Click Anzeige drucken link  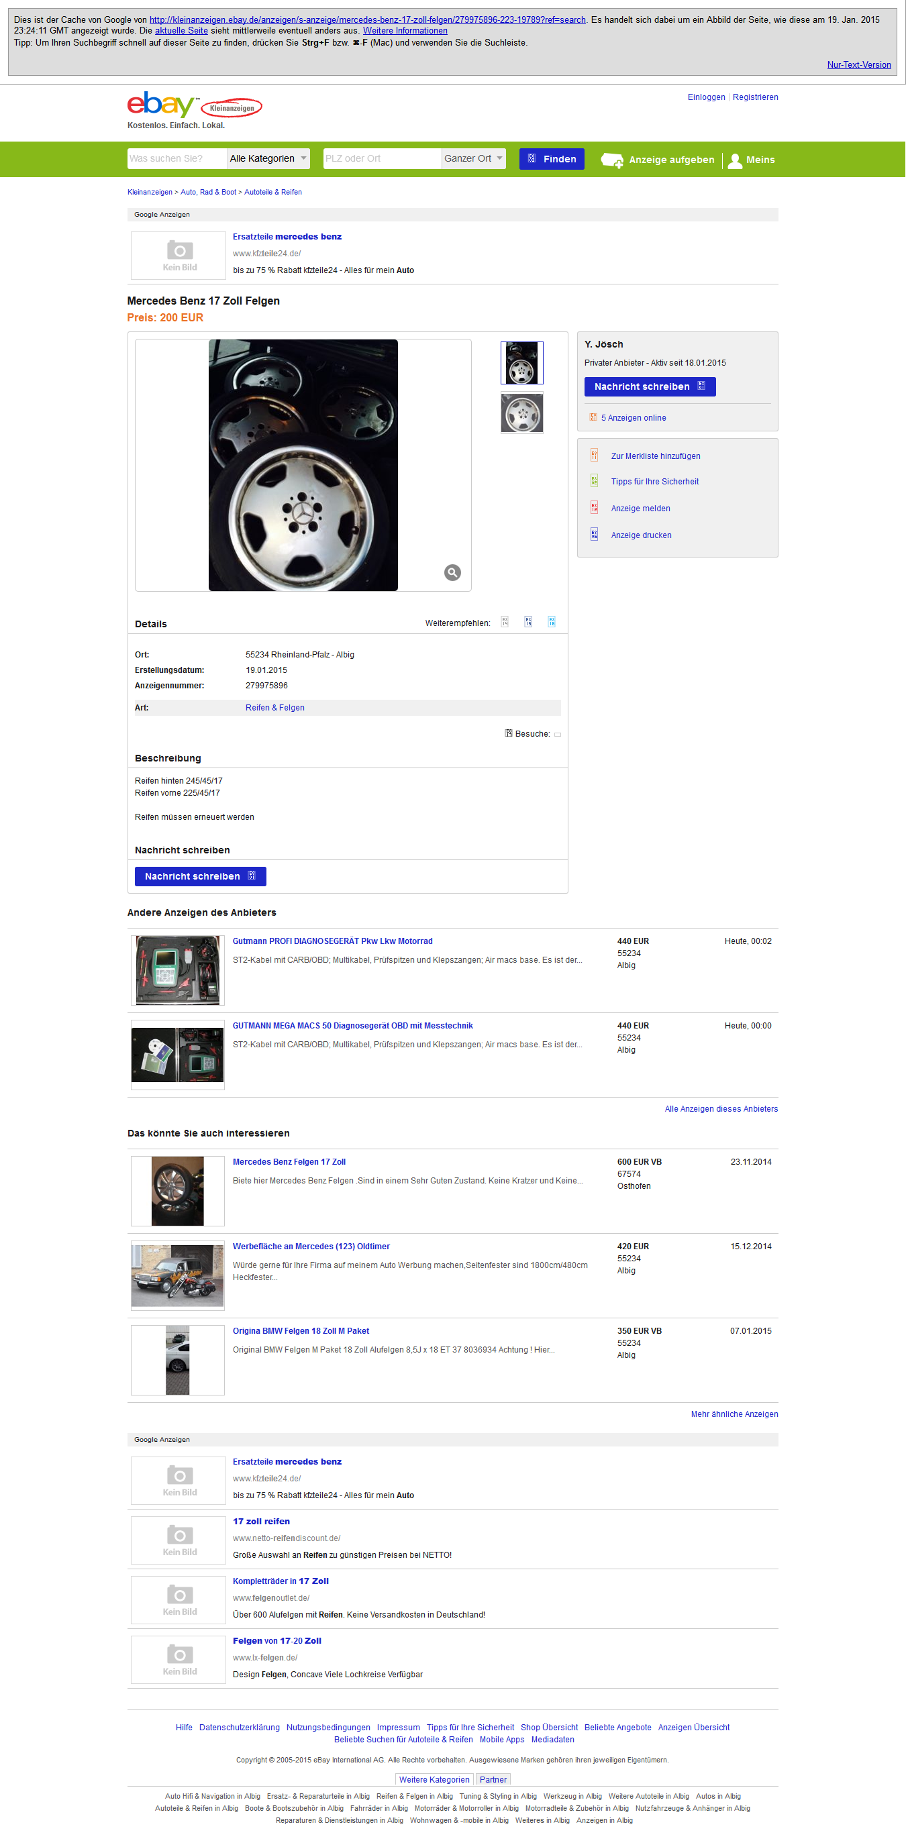(642, 535)
